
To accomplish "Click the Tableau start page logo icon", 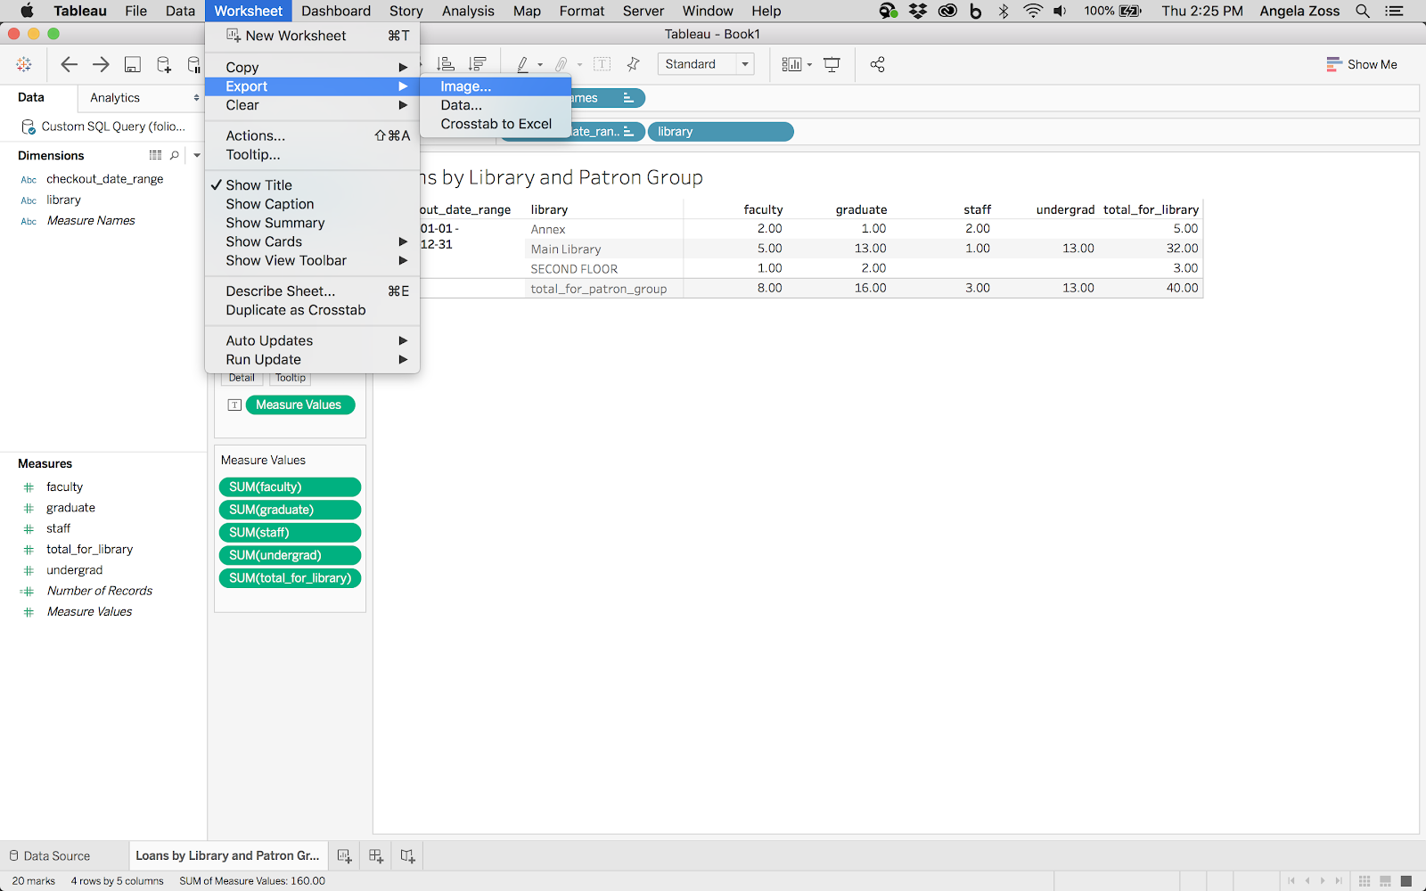I will point(24,64).
